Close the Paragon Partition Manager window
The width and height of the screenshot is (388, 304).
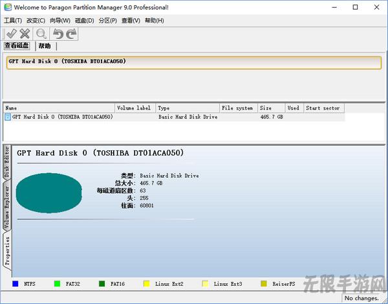tap(376, 7)
